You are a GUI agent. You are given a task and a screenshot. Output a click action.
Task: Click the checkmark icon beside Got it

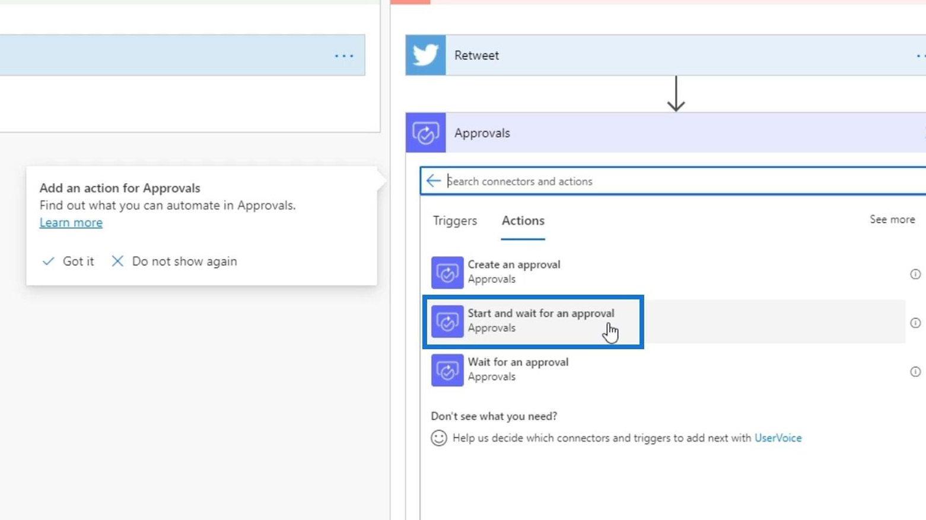click(x=48, y=261)
